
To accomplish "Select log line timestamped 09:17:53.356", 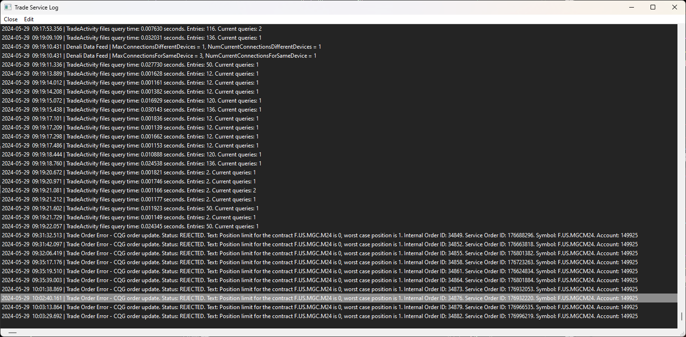I will point(339,29).
